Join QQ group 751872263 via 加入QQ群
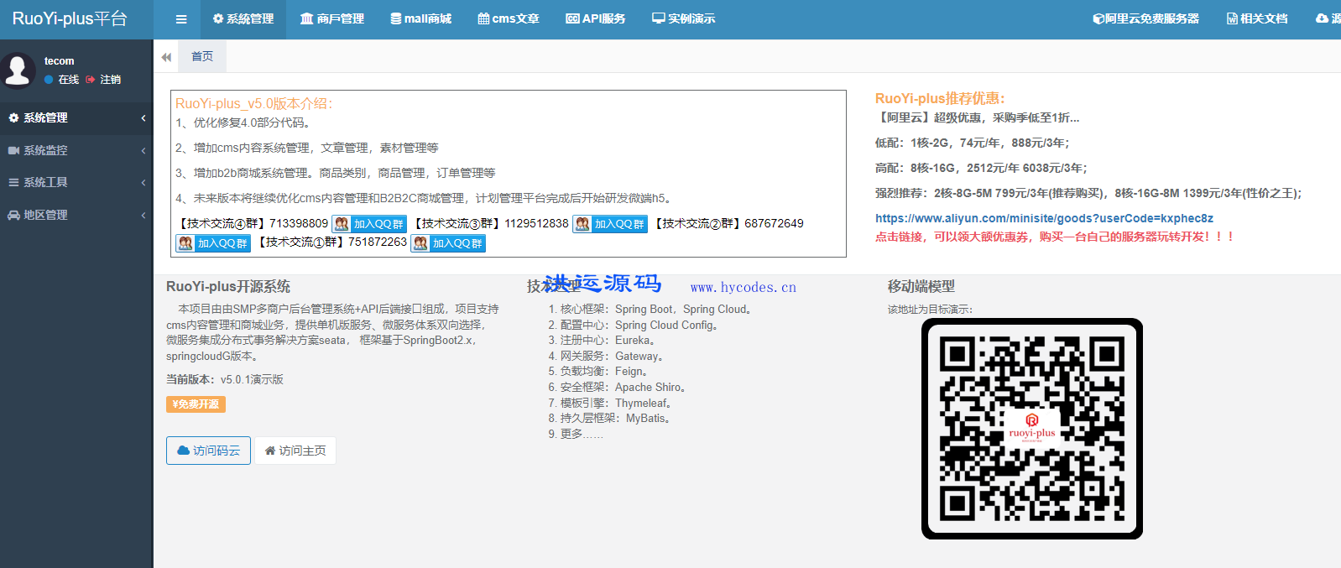This screenshot has height=568, width=1341. pyautogui.click(x=448, y=243)
